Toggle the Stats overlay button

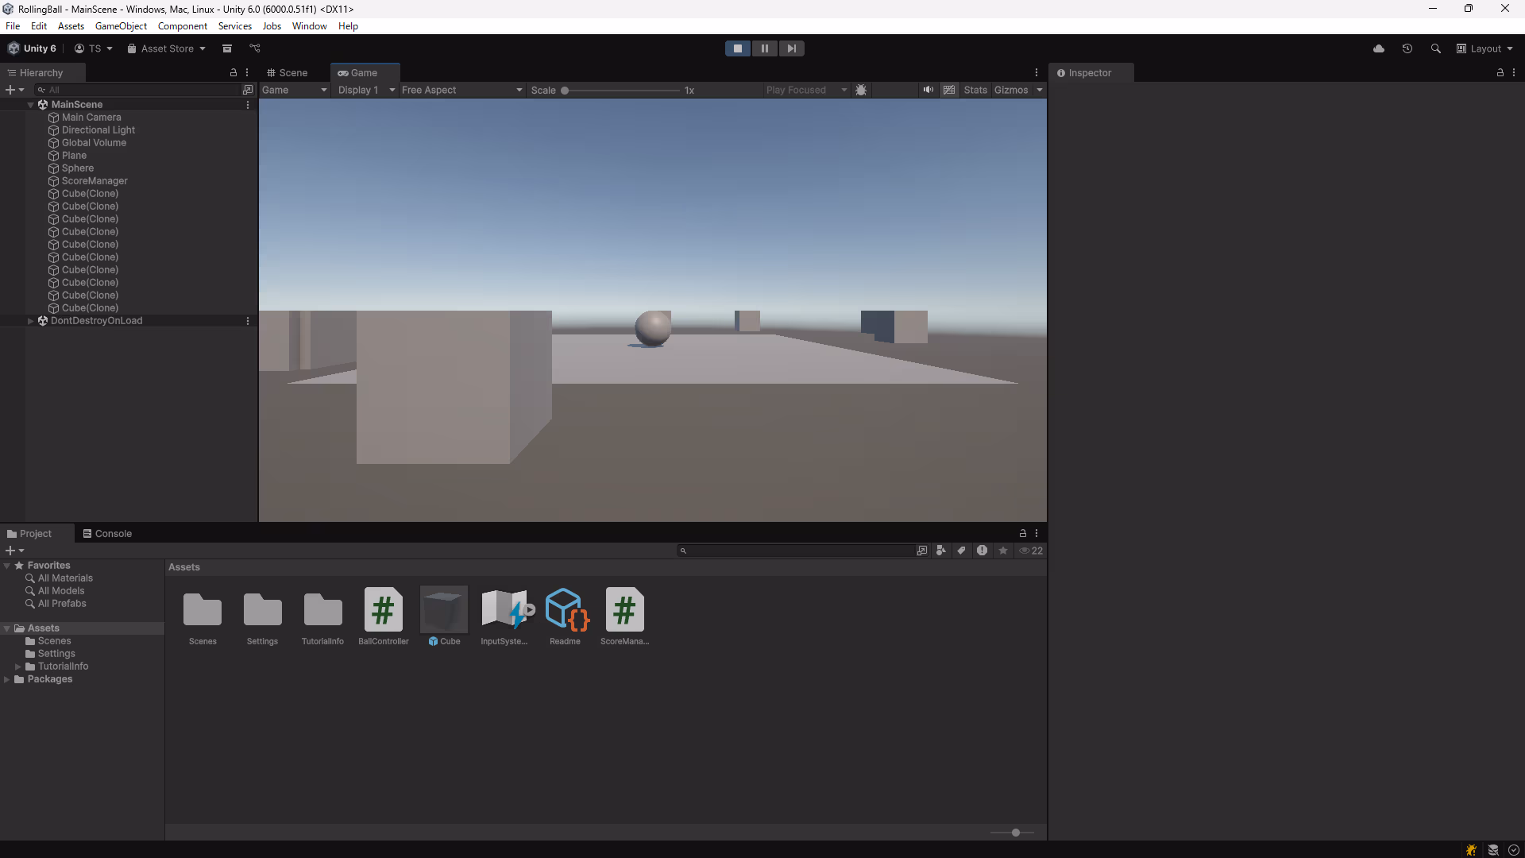[975, 90]
